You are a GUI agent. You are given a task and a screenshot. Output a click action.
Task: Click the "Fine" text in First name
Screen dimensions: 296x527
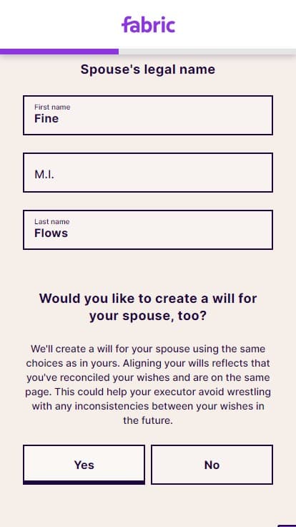pyautogui.click(x=46, y=119)
